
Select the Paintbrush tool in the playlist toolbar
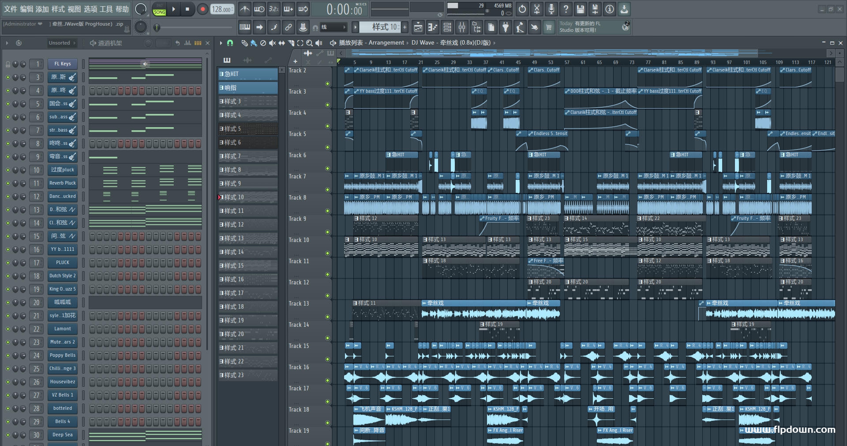pos(253,43)
